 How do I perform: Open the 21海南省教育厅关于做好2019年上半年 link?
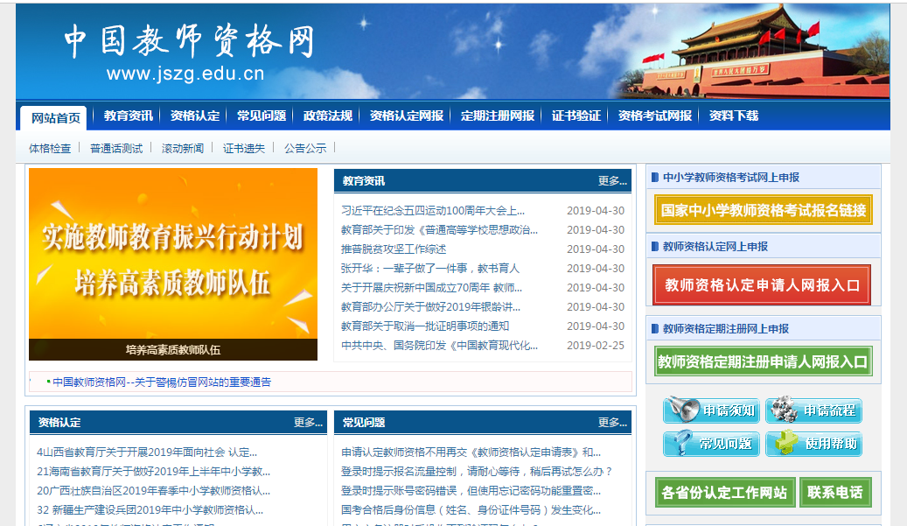153,472
